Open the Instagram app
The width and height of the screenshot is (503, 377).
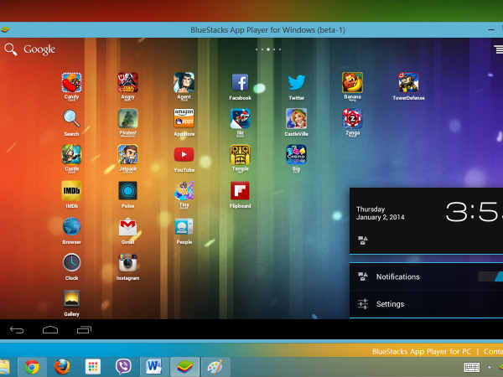coord(127,263)
